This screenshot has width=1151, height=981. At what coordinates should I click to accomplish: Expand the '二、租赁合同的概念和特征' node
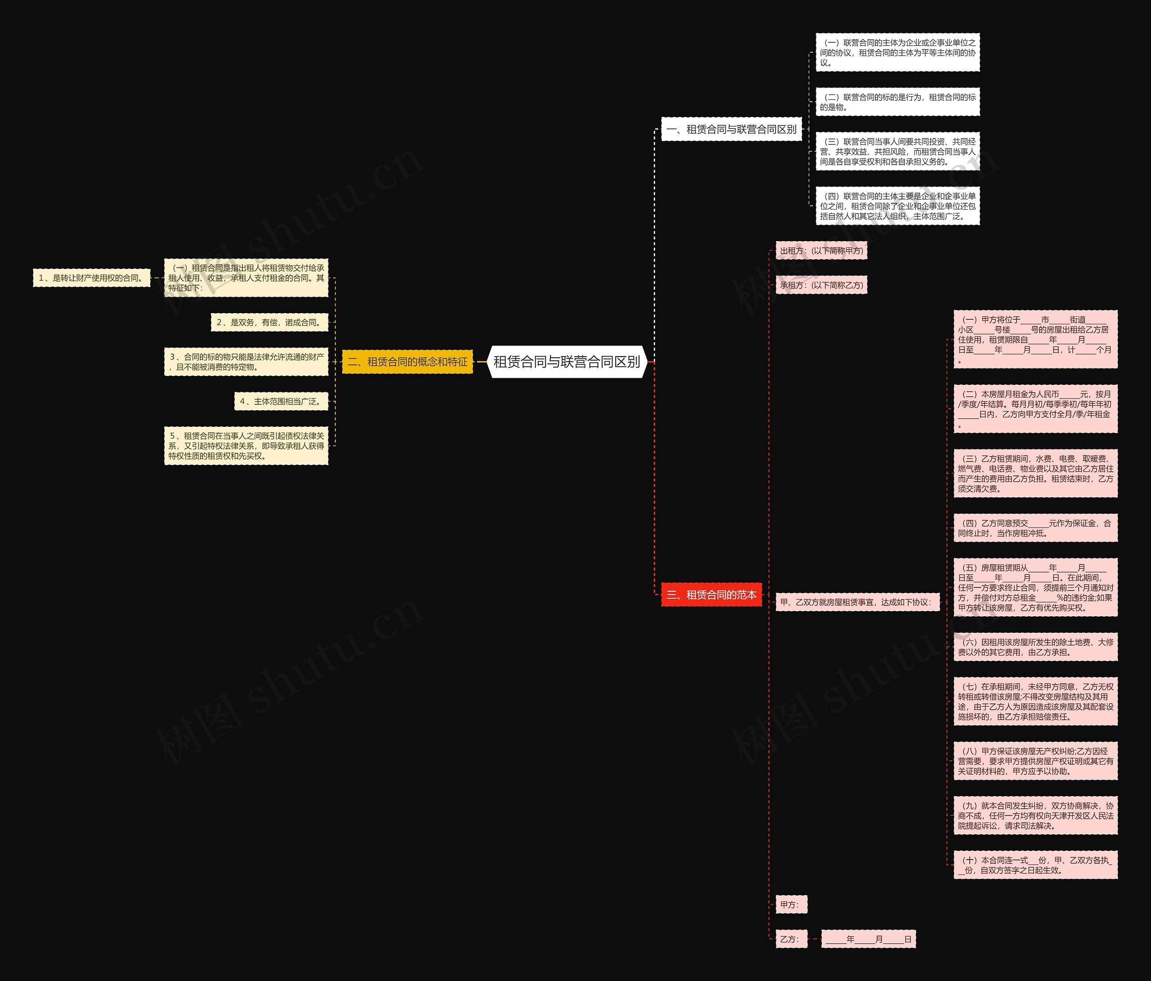click(x=415, y=365)
